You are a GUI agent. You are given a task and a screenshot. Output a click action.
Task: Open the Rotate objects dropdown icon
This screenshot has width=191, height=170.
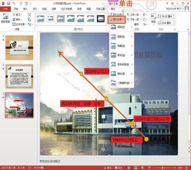[145, 24]
